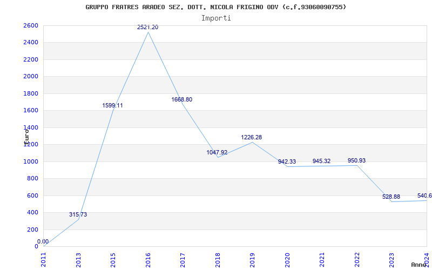432x270 pixels.
Task: Click the 1000 y-axis tick label
Action: coord(31,161)
